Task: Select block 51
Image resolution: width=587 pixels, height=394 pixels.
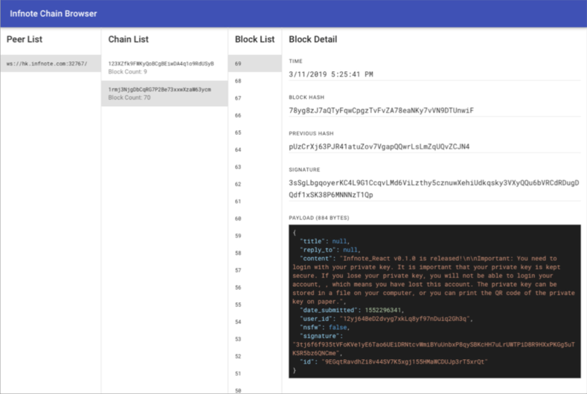Action: click(x=254, y=373)
